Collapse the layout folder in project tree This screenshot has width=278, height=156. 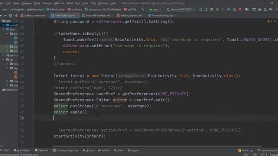(x=7, y=68)
